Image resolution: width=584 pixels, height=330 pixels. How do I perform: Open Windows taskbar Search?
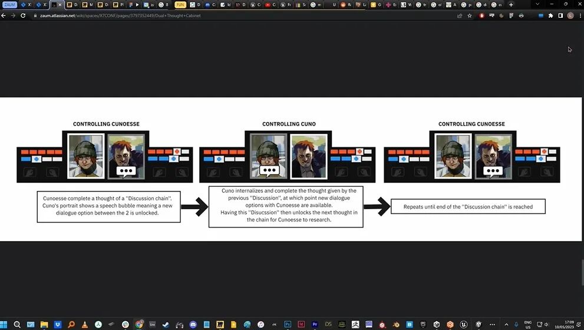(17, 325)
